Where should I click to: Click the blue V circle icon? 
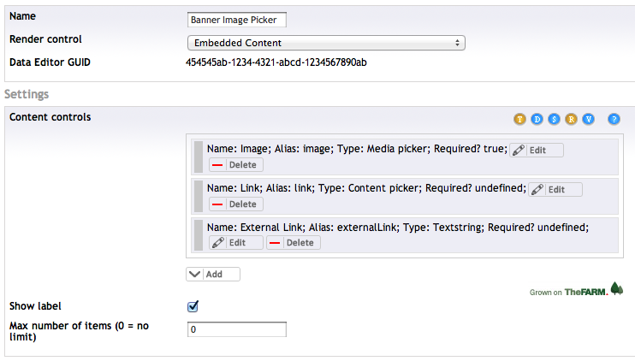click(x=588, y=119)
